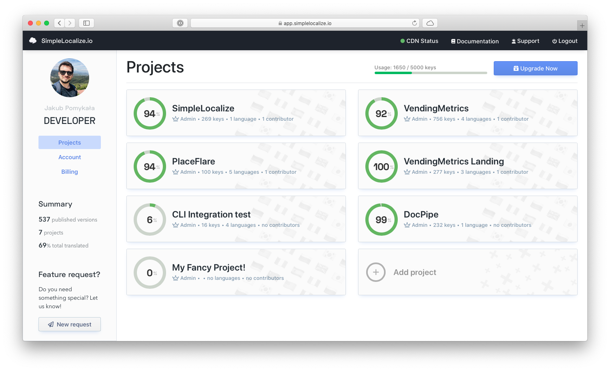Click the iCloud tabs cloud icon

[x=430, y=23]
